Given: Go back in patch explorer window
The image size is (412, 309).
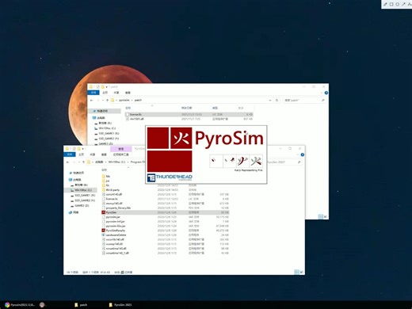Looking at the screenshot, I should [x=92, y=101].
